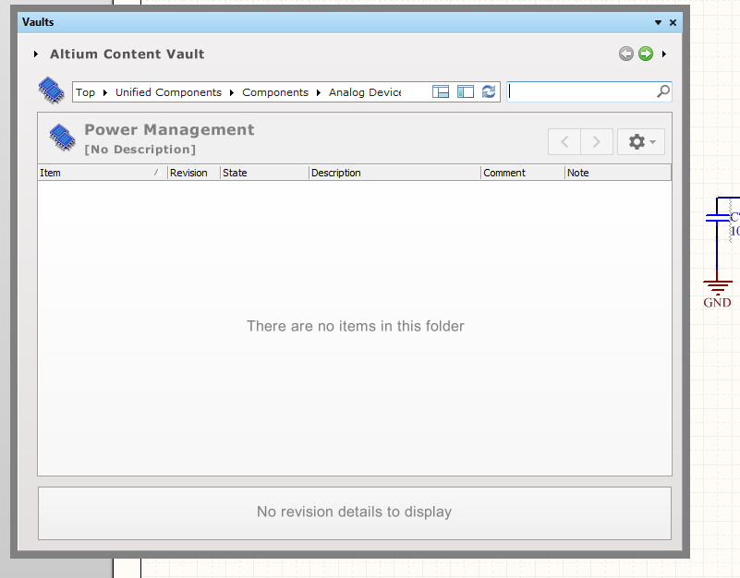Sort by the Revision column
740x578 pixels.
[x=193, y=173]
